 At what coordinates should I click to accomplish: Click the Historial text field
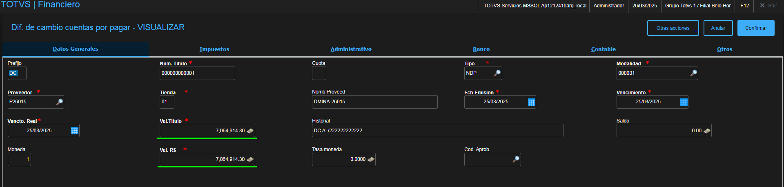pyautogui.click(x=437, y=131)
